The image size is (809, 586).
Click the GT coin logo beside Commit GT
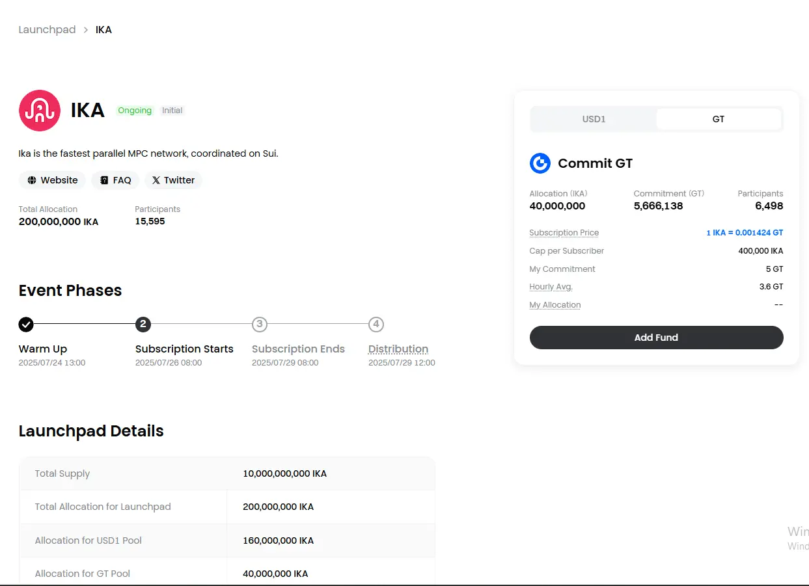(540, 163)
